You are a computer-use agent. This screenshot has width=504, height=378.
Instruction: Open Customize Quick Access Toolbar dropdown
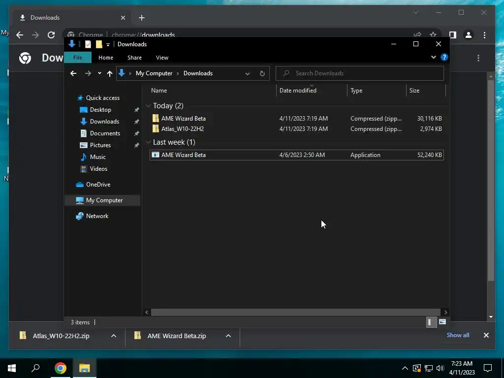click(108, 45)
